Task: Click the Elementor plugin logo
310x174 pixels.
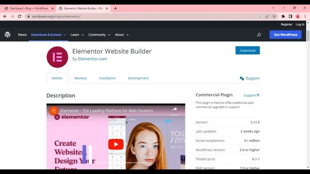Action: tap(57, 57)
